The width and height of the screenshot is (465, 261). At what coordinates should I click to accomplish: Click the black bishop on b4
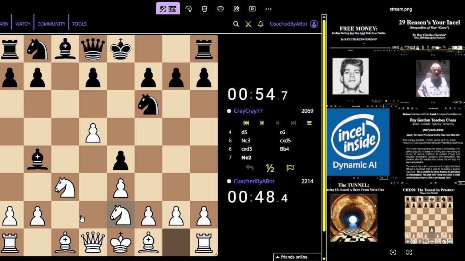click(38, 160)
